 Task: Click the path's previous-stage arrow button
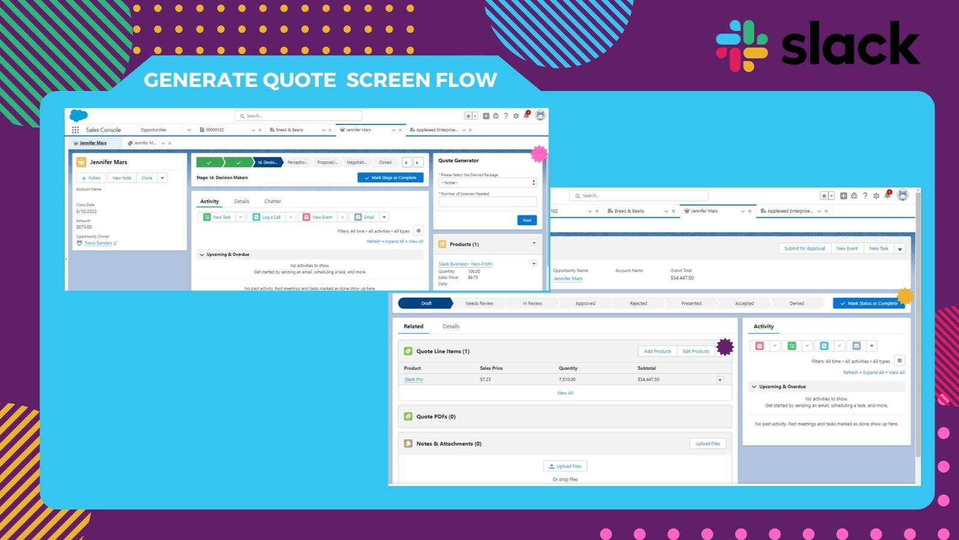[407, 162]
